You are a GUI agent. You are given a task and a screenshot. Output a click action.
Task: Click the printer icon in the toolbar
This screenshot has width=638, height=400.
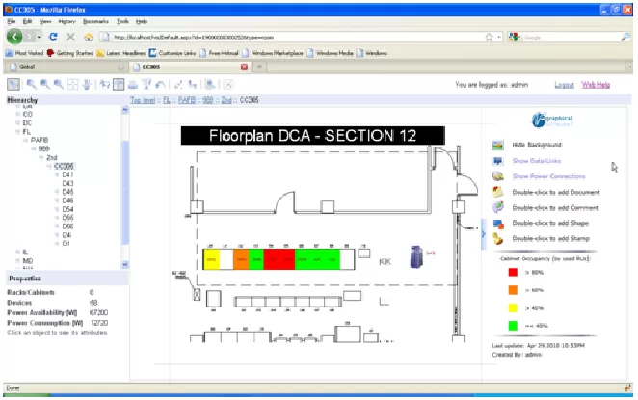pyautogui.click(x=133, y=85)
